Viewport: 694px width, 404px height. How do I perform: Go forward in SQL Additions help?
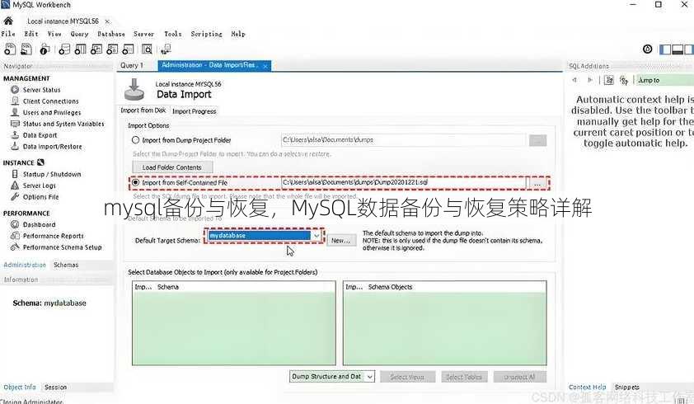pyautogui.click(x=589, y=80)
